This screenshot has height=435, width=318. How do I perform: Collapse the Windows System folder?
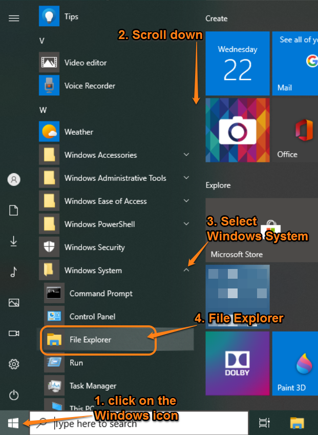[x=115, y=270]
